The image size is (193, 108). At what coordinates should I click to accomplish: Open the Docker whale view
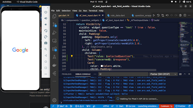pyautogui.click(x=54, y=65)
